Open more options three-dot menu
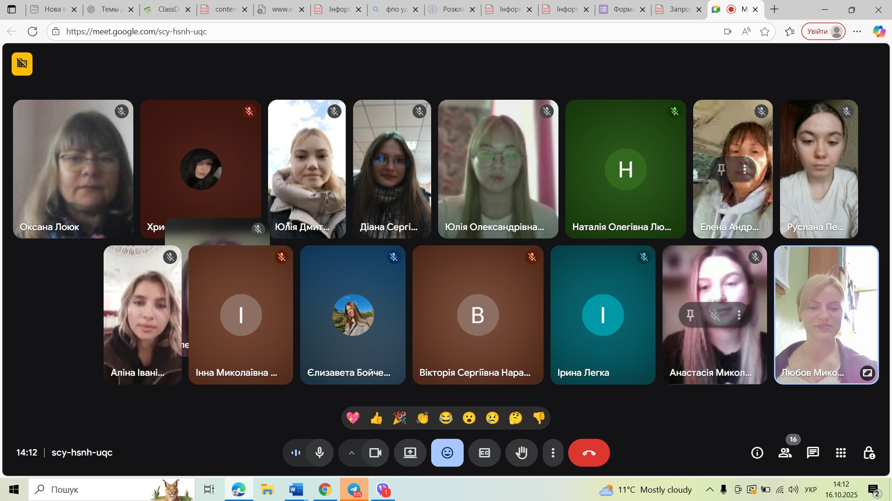892x501 pixels. tap(553, 453)
